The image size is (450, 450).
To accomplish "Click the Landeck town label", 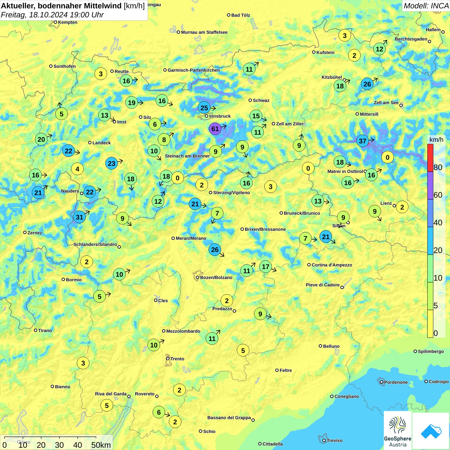I will 102,143.
